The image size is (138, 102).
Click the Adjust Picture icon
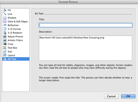[5, 36]
